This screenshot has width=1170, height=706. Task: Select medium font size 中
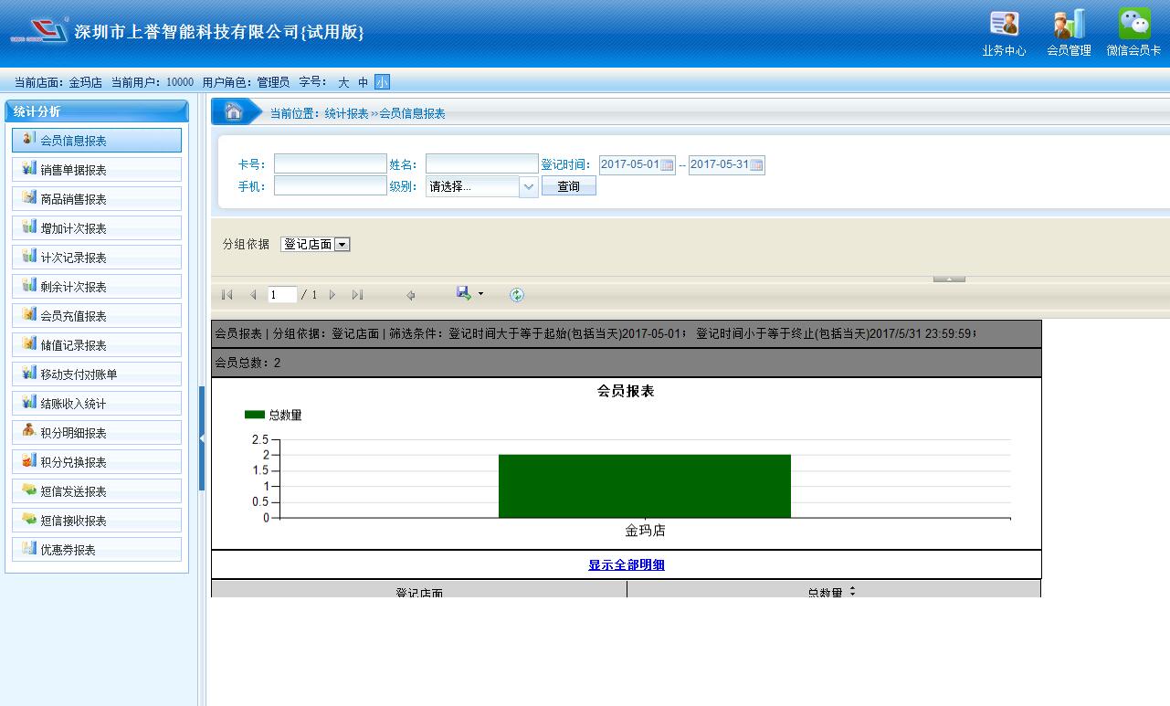(363, 82)
